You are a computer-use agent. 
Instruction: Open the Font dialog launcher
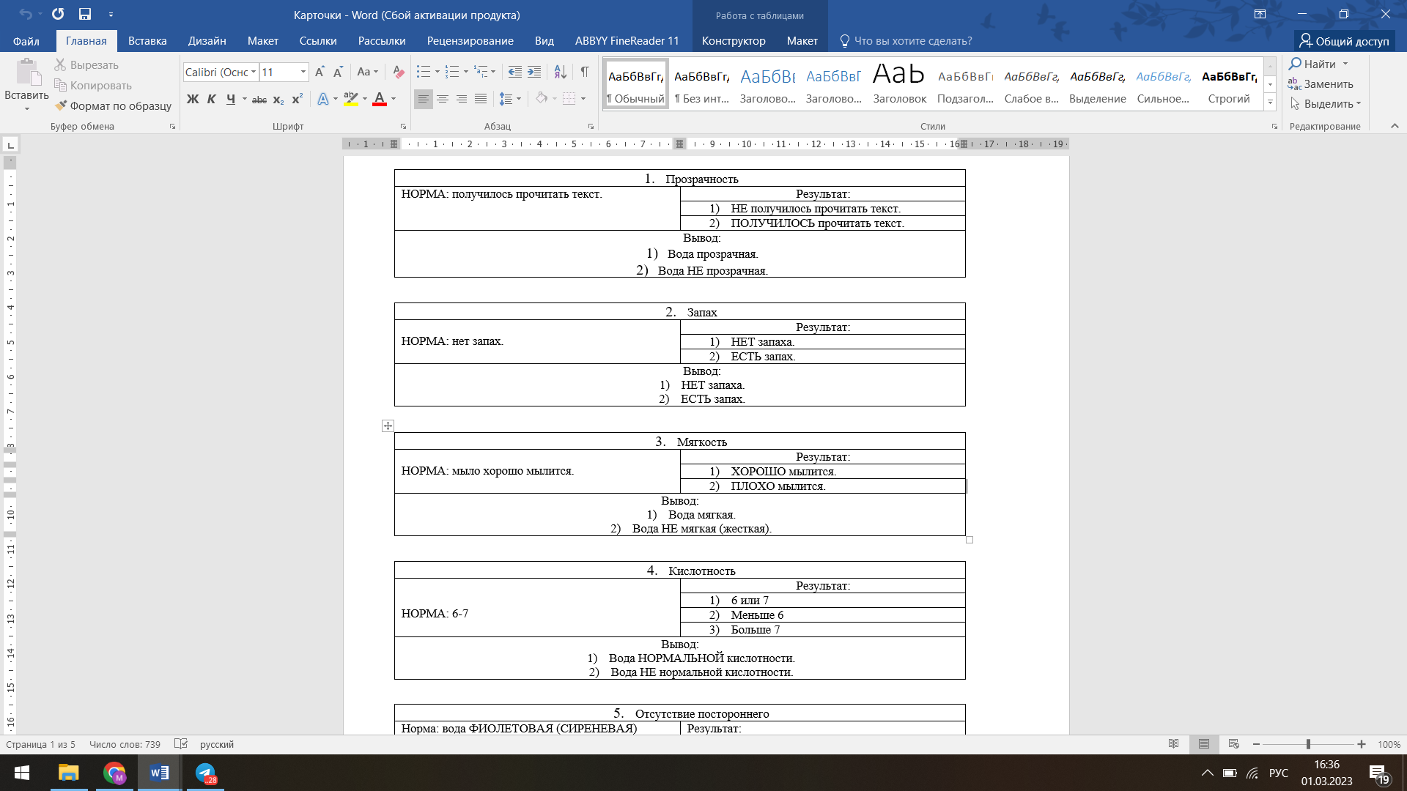(403, 127)
